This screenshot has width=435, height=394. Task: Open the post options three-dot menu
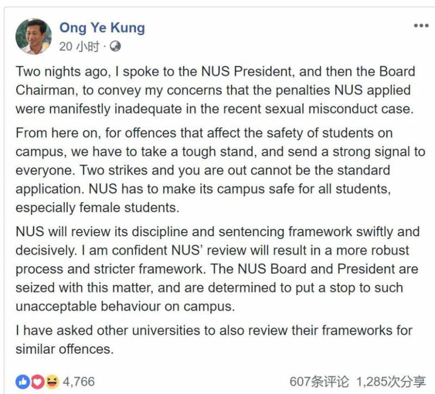421,26
